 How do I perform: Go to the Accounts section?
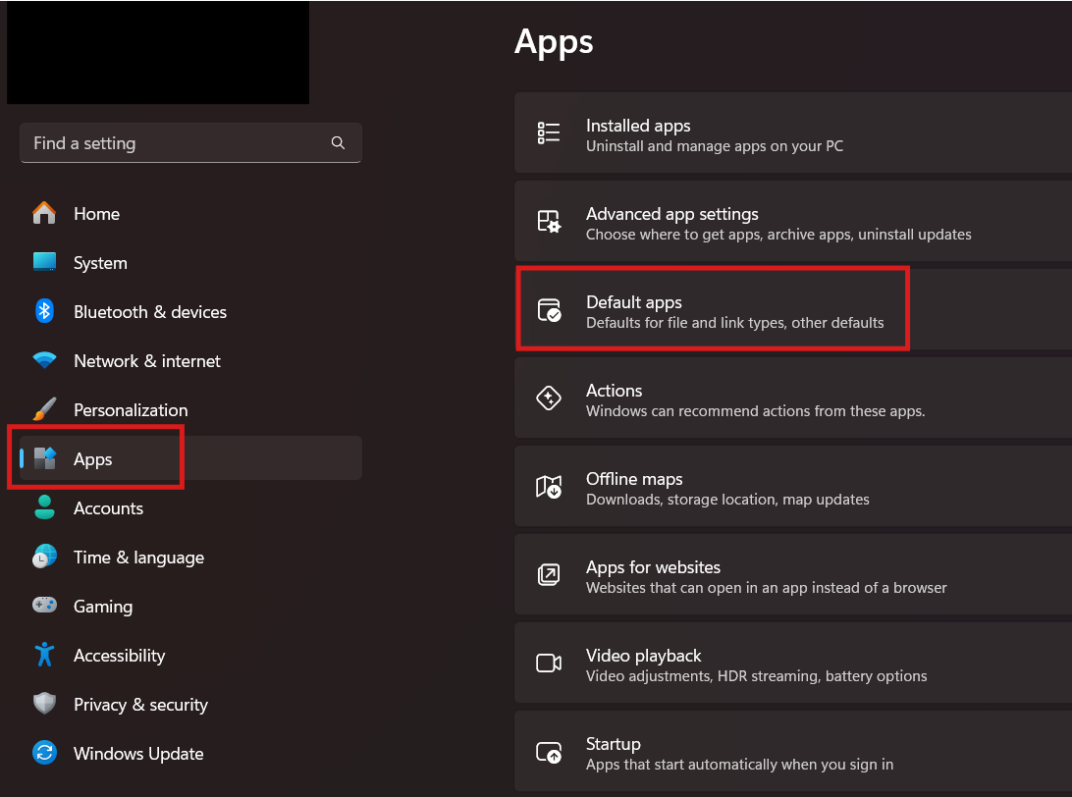108,508
